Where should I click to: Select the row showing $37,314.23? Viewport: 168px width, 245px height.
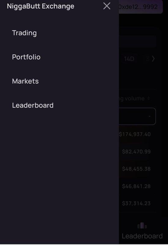coord(137,203)
